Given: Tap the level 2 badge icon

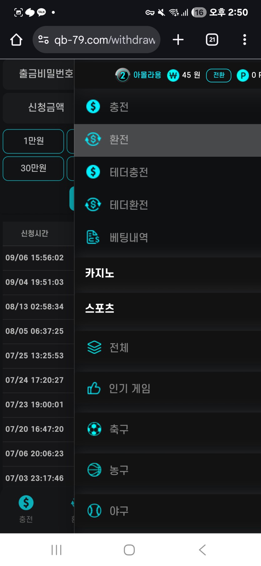Looking at the screenshot, I should (x=123, y=75).
